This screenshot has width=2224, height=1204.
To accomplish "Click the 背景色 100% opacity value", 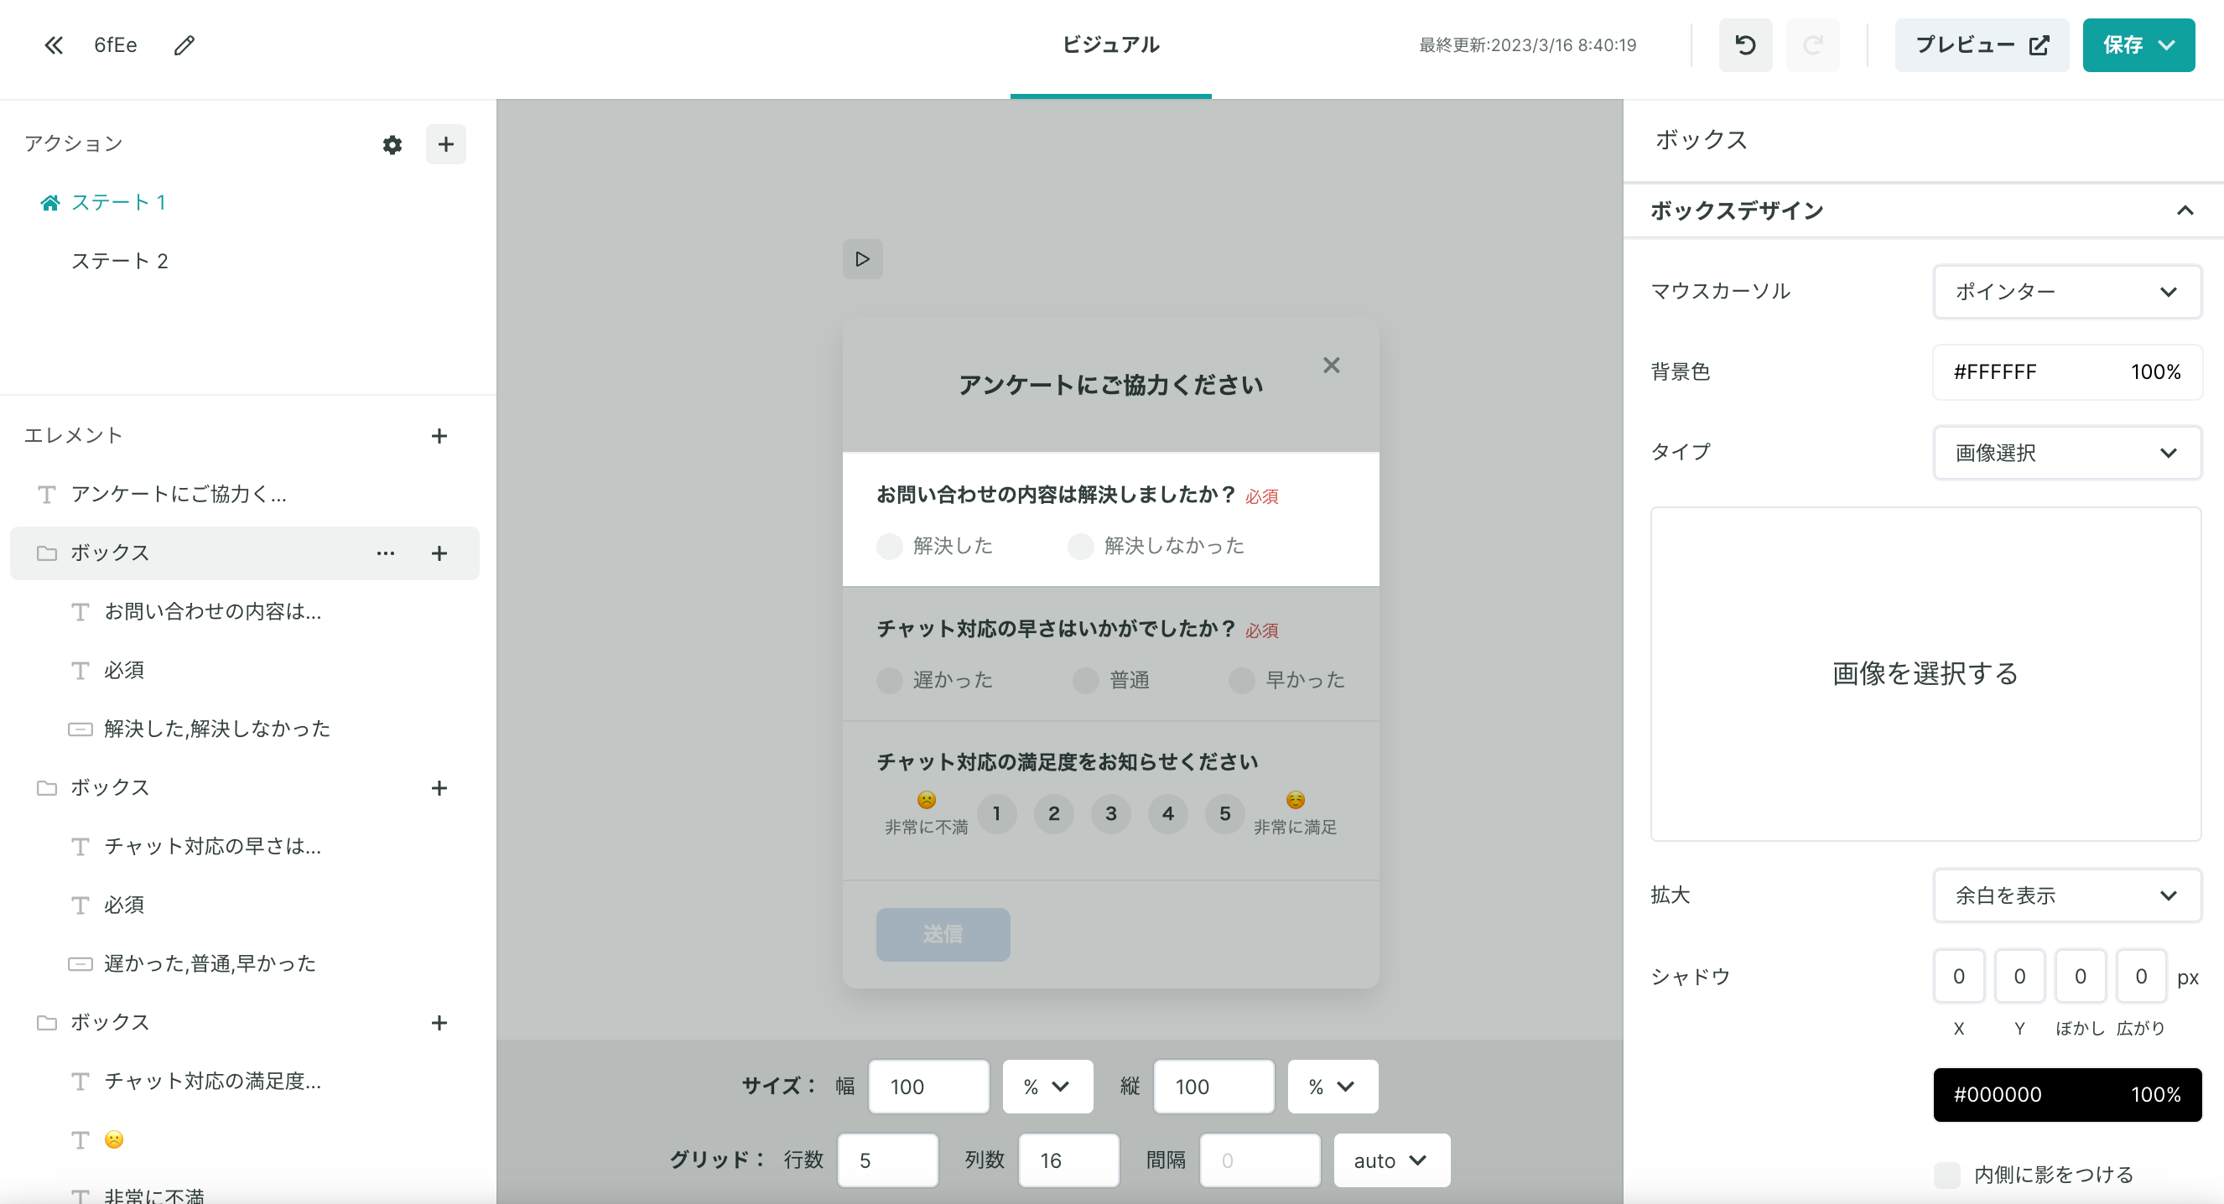I will [x=2155, y=372].
